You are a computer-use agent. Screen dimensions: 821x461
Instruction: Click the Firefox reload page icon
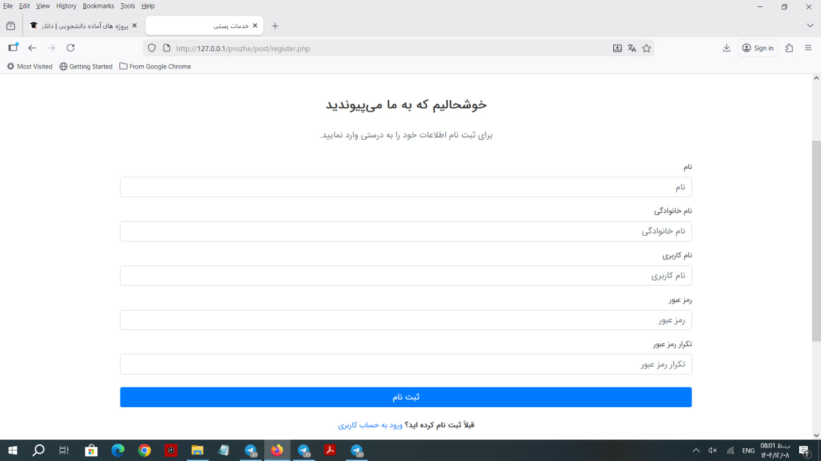pyautogui.click(x=71, y=48)
